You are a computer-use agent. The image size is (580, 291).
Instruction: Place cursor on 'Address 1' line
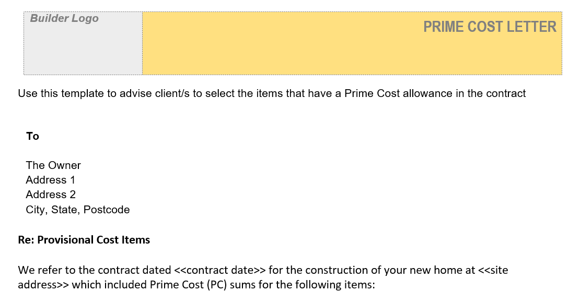click(51, 180)
